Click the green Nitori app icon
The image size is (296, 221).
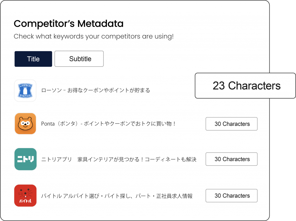(x=25, y=159)
